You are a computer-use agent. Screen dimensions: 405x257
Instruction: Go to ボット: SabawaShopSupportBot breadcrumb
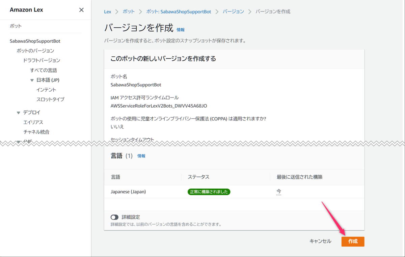[179, 11]
